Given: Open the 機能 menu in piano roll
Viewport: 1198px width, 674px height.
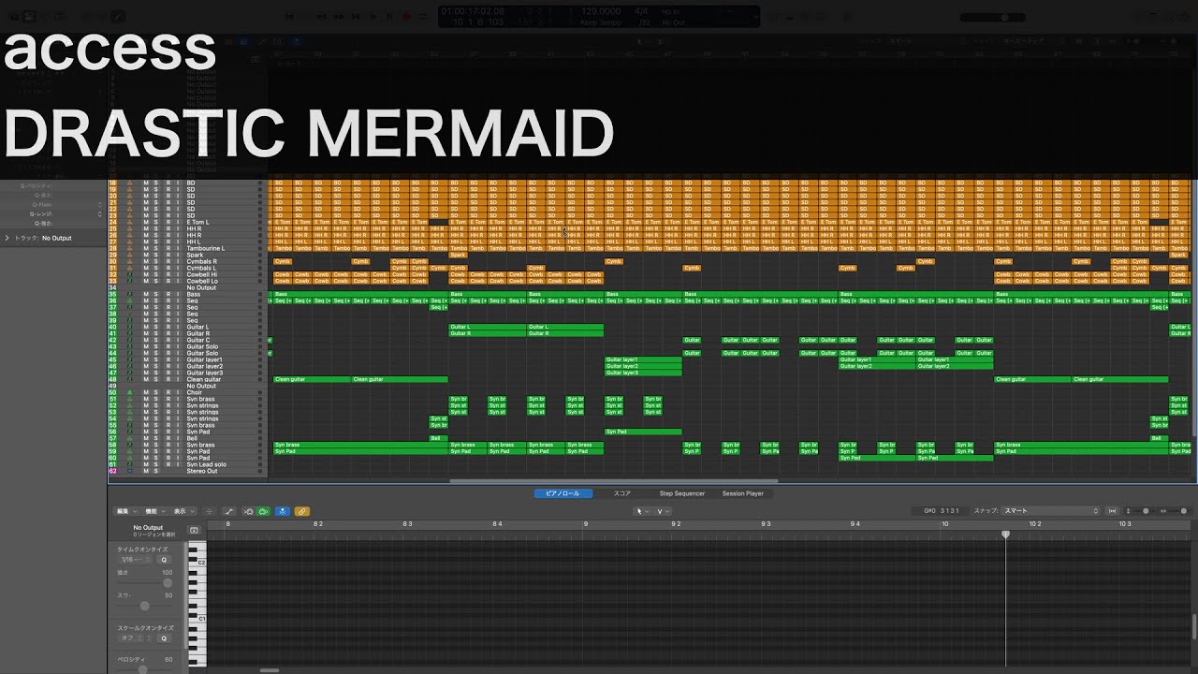Looking at the screenshot, I should coord(155,511).
